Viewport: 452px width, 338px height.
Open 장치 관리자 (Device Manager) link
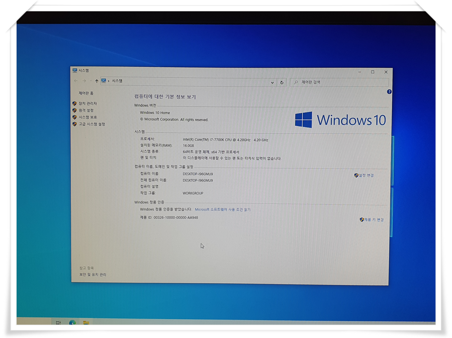pos(88,103)
